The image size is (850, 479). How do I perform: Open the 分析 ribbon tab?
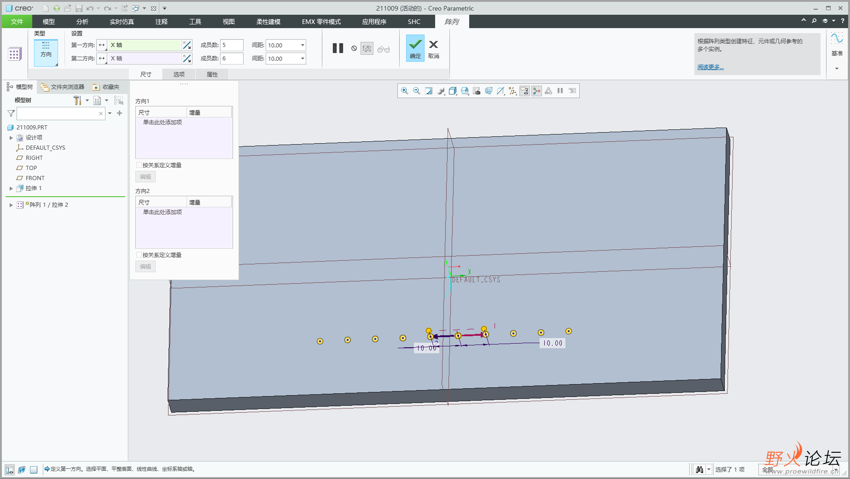point(82,22)
